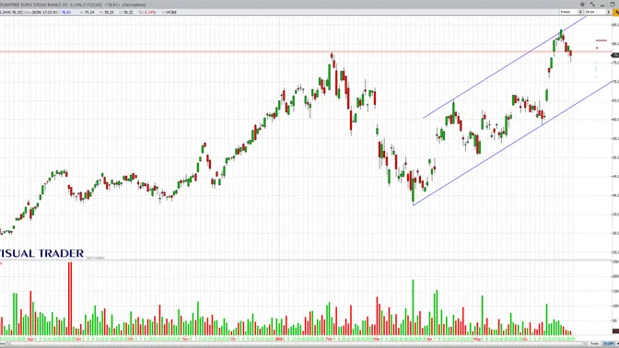Click the scroll-right arrow on the horizontal scrollbar

point(585,343)
